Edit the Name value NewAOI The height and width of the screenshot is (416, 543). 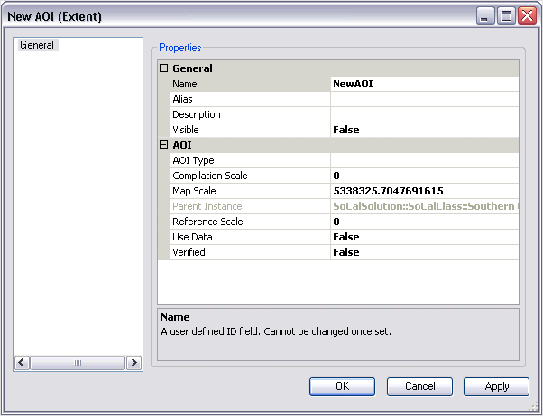click(424, 84)
